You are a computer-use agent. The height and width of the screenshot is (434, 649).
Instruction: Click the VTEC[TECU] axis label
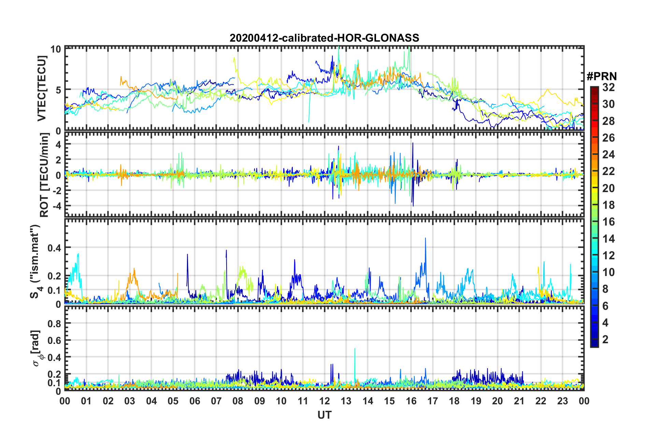tap(42, 88)
